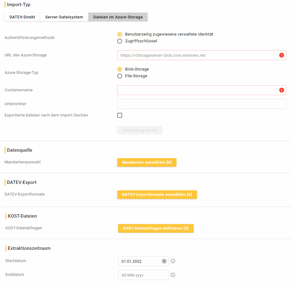The image size is (293, 282).
Task: Click the info icon next to Startdatum
Action: coord(173,261)
